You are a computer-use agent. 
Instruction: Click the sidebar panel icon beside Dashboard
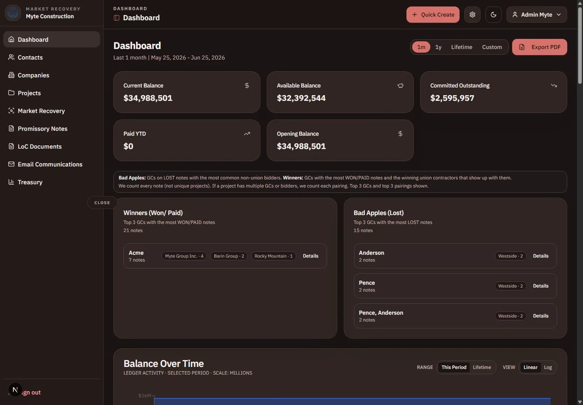point(117,18)
